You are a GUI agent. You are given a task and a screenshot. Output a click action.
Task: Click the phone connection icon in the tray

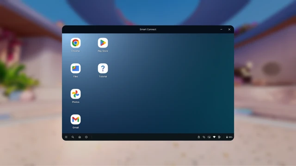219,137
